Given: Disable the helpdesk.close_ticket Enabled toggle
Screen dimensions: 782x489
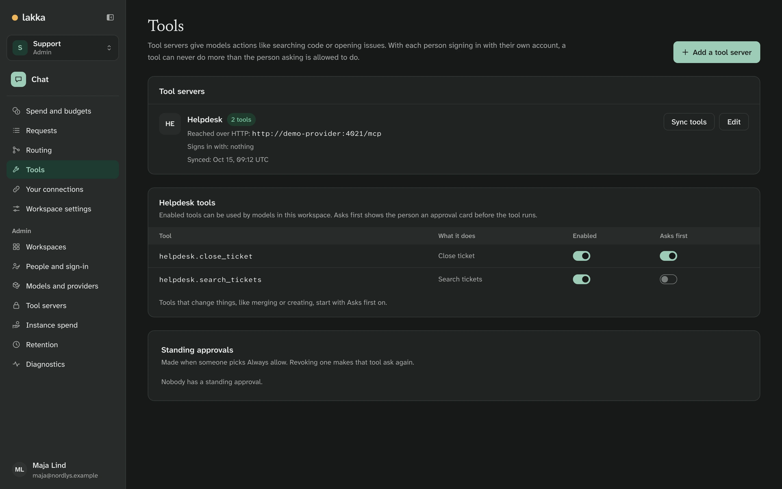Looking at the screenshot, I should [581, 256].
